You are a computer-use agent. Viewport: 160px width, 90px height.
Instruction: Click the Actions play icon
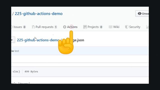[x=64, y=27]
